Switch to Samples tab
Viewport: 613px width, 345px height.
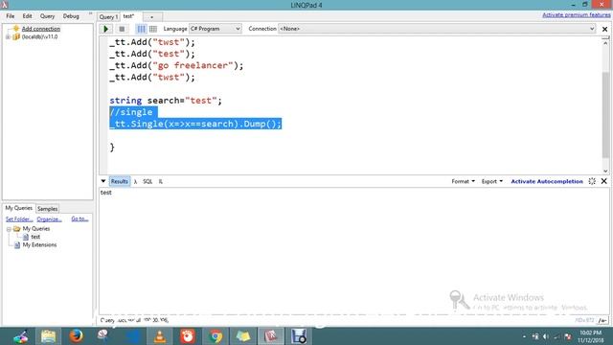[47, 209]
